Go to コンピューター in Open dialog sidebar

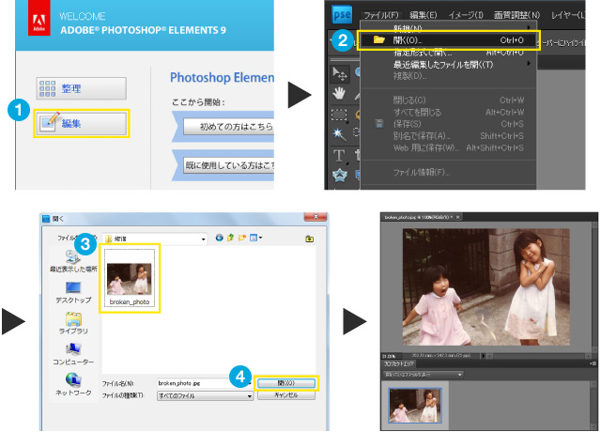[x=73, y=354]
